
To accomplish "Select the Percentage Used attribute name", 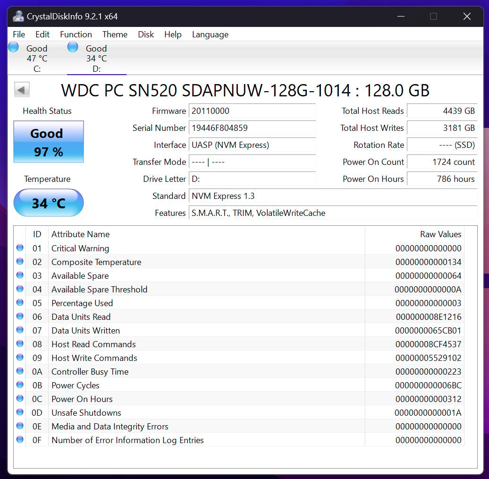I will [82, 303].
